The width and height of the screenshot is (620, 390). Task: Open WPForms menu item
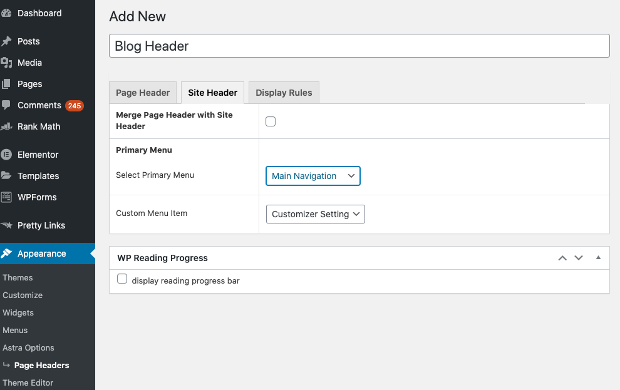(x=37, y=197)
